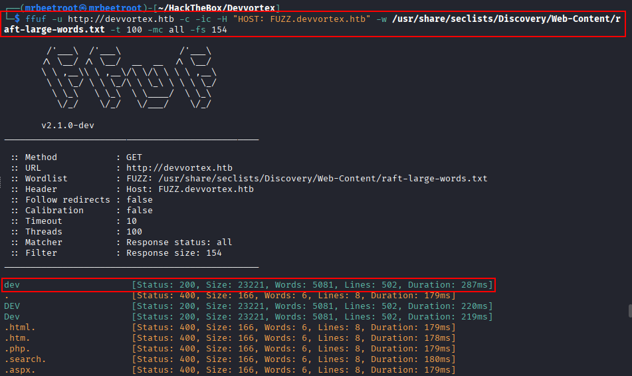
Task: Click the "-ic" flag in the command line
Action: (x=203, y=19)
